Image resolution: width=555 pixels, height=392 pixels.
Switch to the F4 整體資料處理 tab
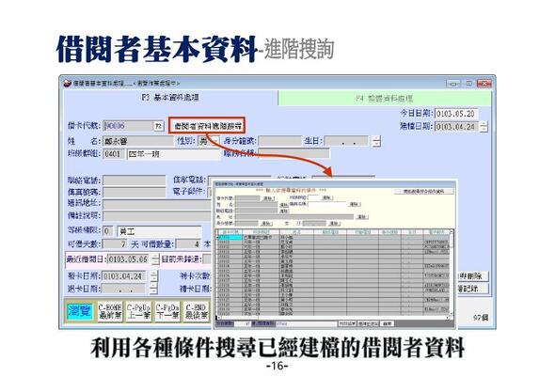[x=385, y=98]
